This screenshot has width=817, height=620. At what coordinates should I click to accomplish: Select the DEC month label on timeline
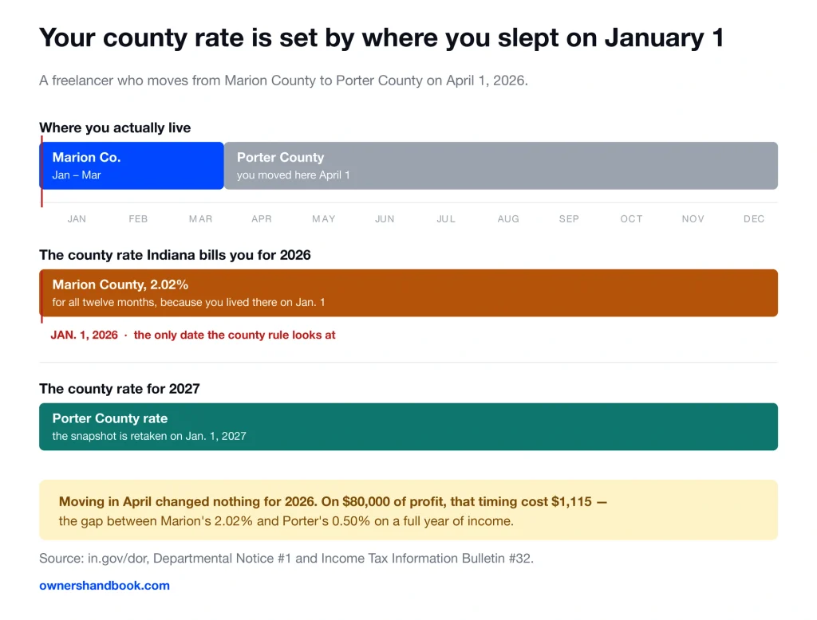pyautogui.click(x=754, y=219)
